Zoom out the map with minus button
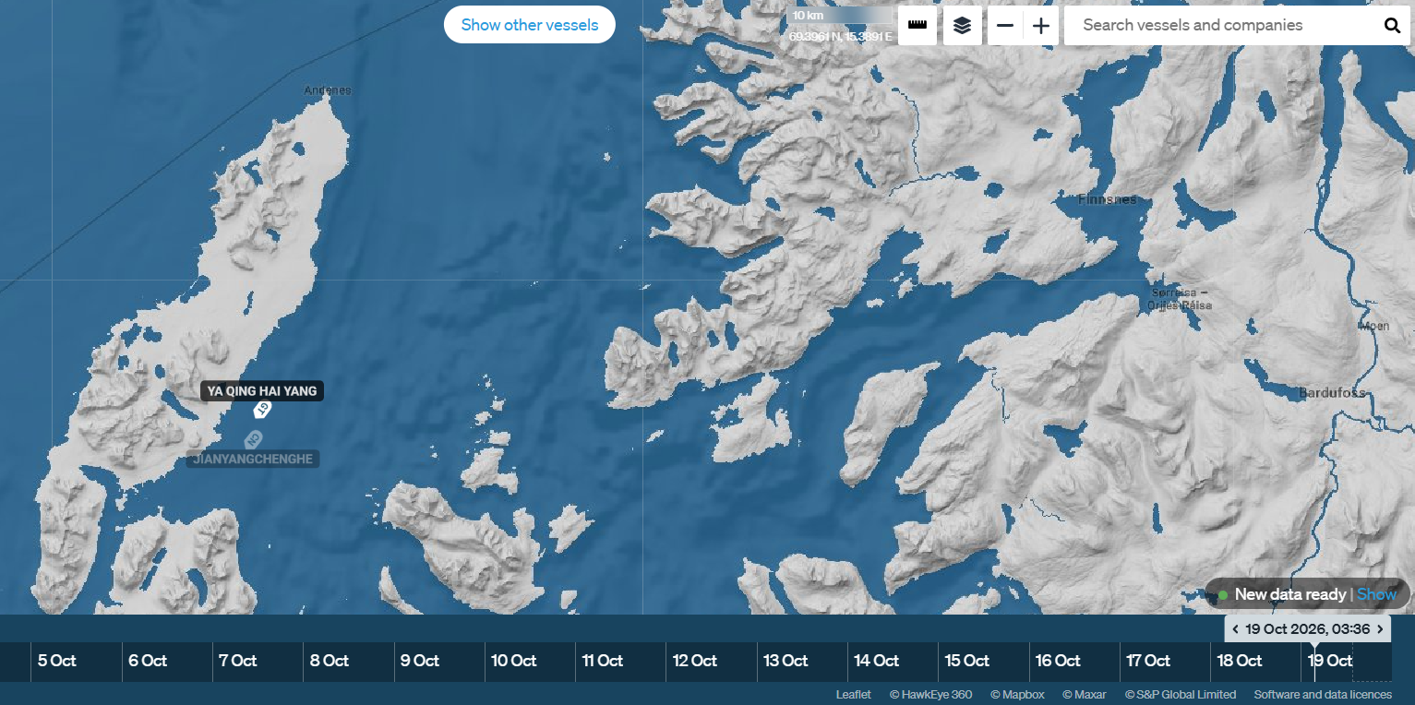The height and width of the screenshot is (705, 1415). click(1005, 26)
